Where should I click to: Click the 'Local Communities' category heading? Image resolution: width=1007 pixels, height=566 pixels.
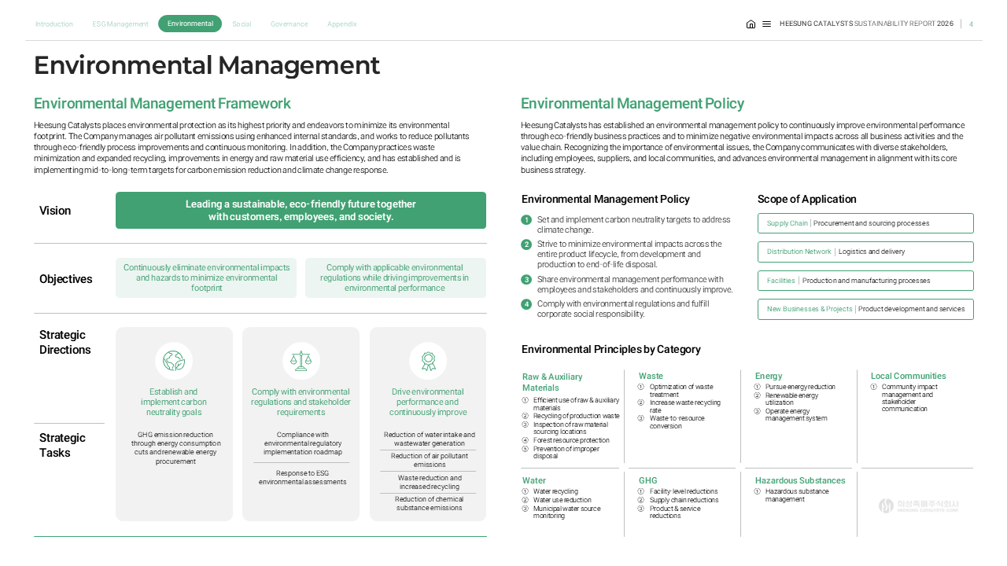coord(909,376)
